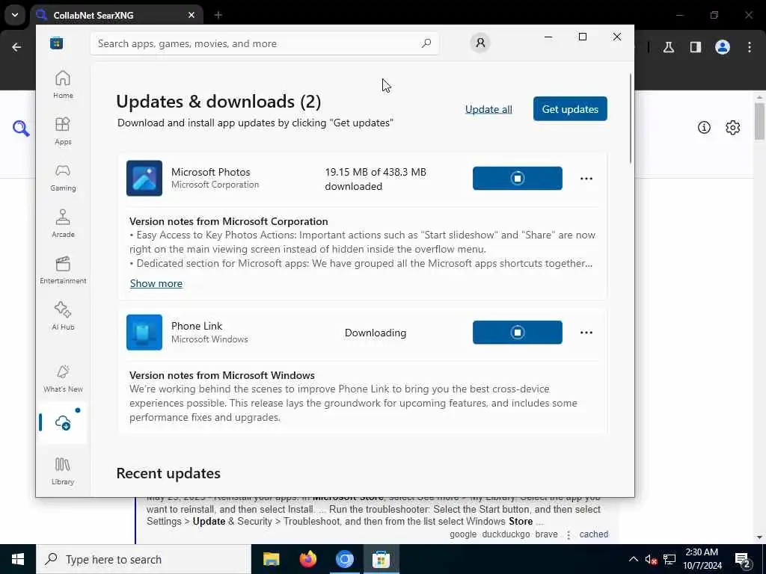Click the google link under the search result
This screenshot has width=766, height=574.
pyautogui.click(x=463, y=534)
